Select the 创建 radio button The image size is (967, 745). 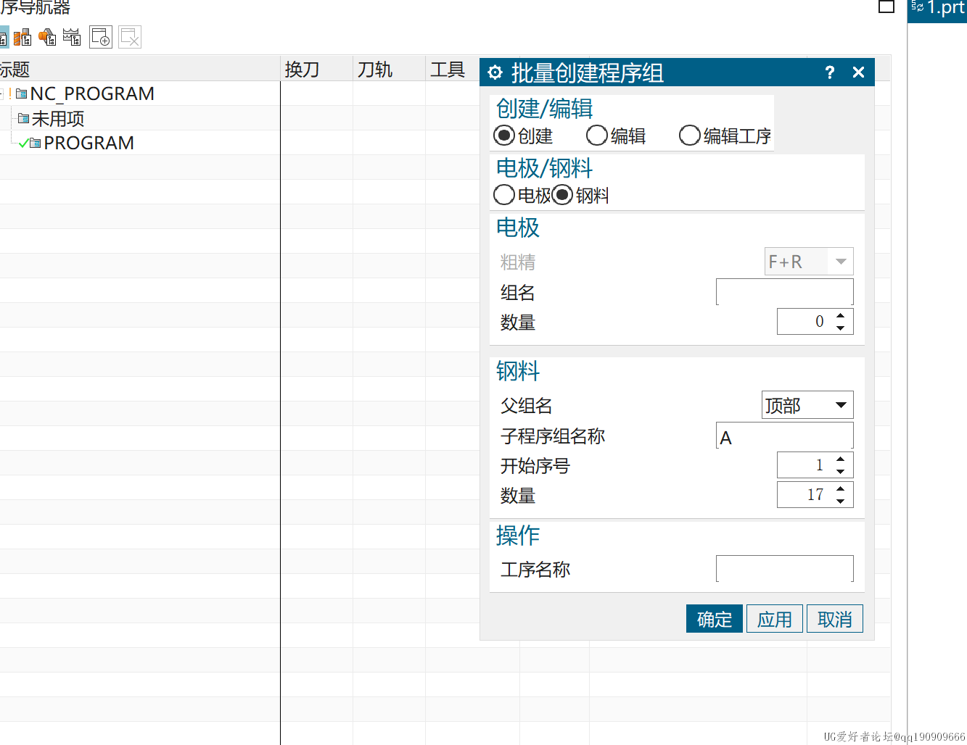504,136
